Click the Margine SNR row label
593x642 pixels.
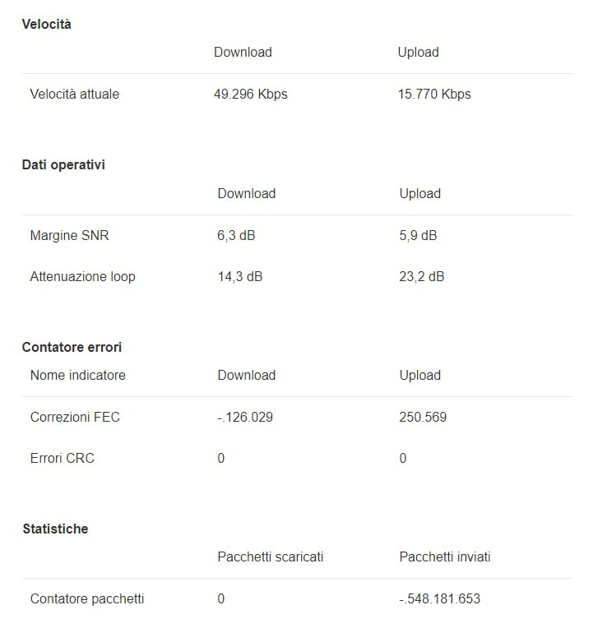(69, 235)
